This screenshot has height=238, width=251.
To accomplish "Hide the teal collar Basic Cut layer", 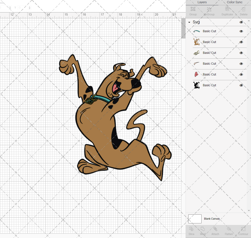I will 241,31.
